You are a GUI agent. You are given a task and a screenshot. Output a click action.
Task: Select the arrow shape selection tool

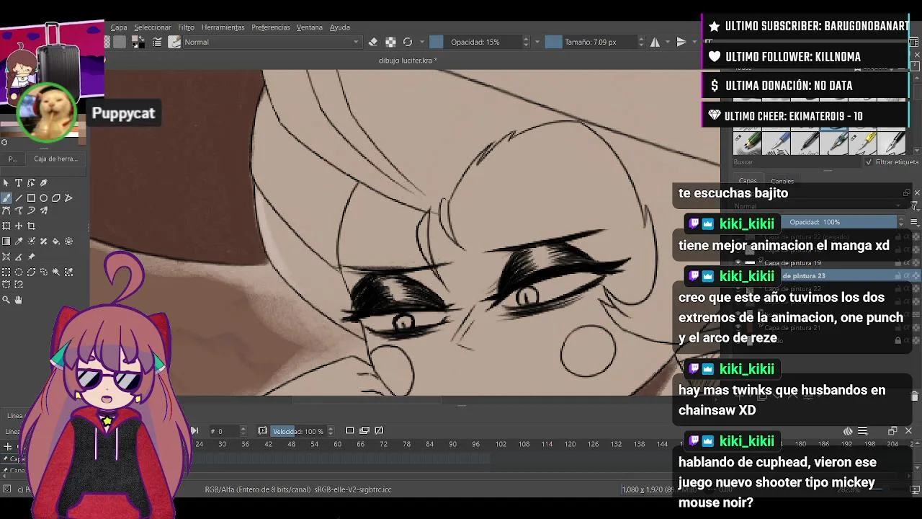(x=6, y=183)
